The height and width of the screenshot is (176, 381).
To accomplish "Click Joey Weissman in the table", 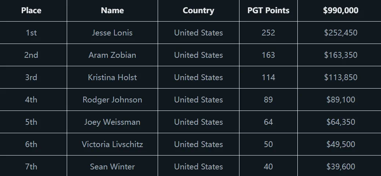I will [112, 122].
